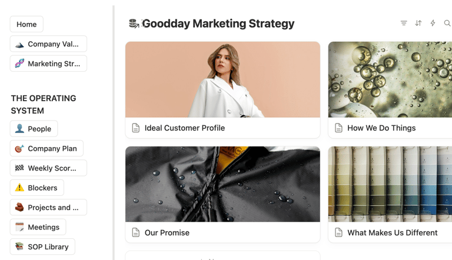Click the document icon beside Ideal Customer Profile

(136, 128)
